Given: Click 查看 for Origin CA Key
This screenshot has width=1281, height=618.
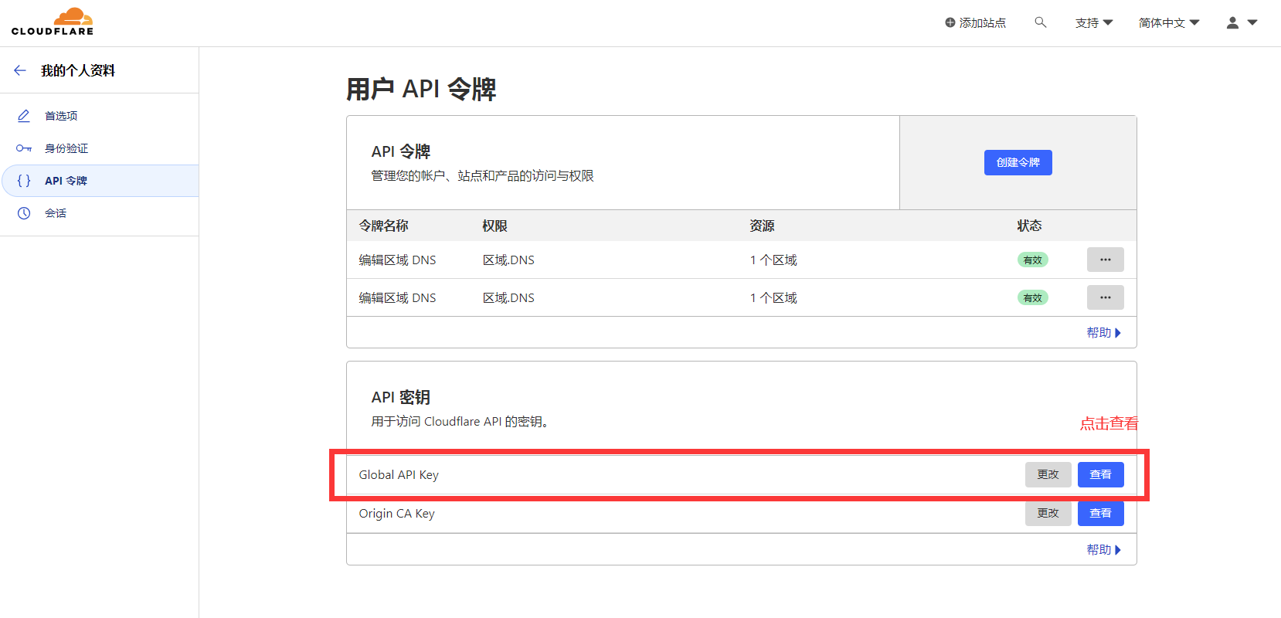Looking at the screenshot, I should (1100, 513).
